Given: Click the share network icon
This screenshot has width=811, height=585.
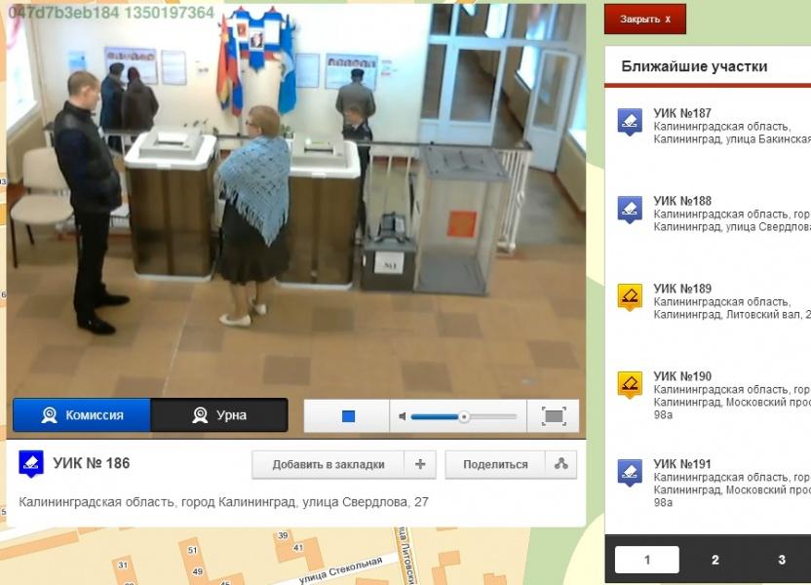Looking at the screenshot, I should click(560, 464).
